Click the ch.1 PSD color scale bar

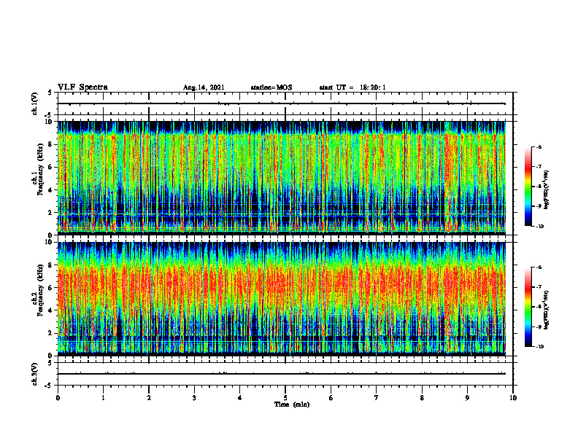coord(528,187)
